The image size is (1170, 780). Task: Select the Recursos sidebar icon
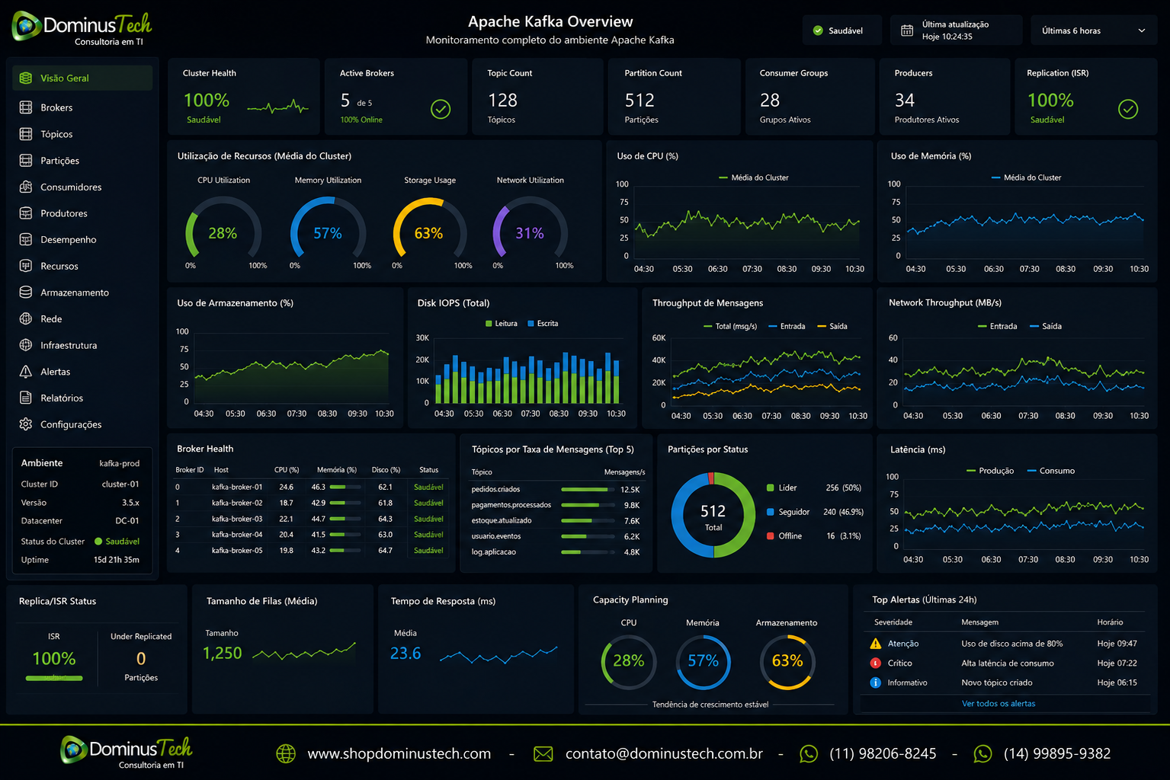point(26,266)
